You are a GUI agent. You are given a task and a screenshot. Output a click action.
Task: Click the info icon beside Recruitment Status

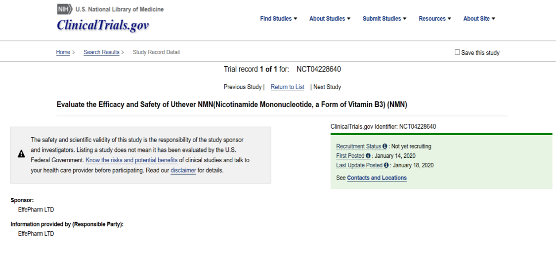385,146
